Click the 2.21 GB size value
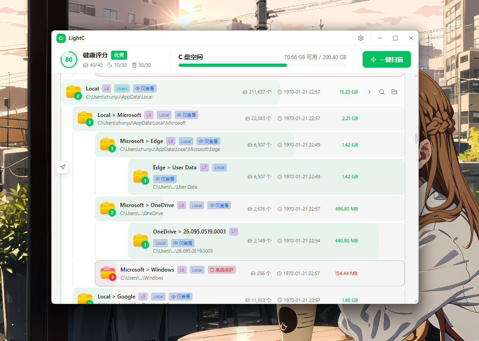 (350, 118)
